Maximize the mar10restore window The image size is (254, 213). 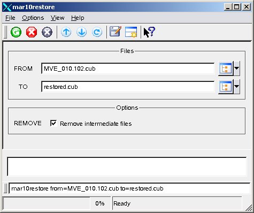237,7
